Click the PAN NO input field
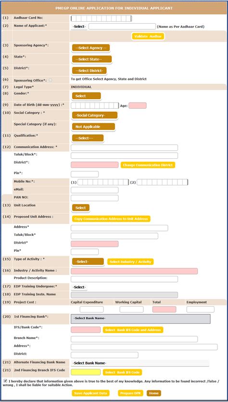 [x=95, y=198]
